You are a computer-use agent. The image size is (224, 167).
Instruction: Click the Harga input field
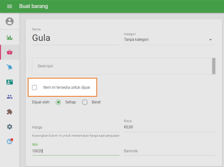(x=76, y=127)
